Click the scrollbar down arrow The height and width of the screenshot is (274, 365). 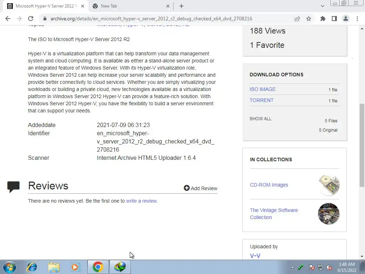click(x=362, y=257)
